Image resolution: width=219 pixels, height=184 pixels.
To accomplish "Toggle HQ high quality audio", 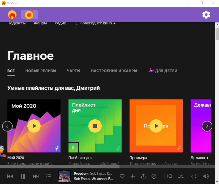I will (168, 176).
